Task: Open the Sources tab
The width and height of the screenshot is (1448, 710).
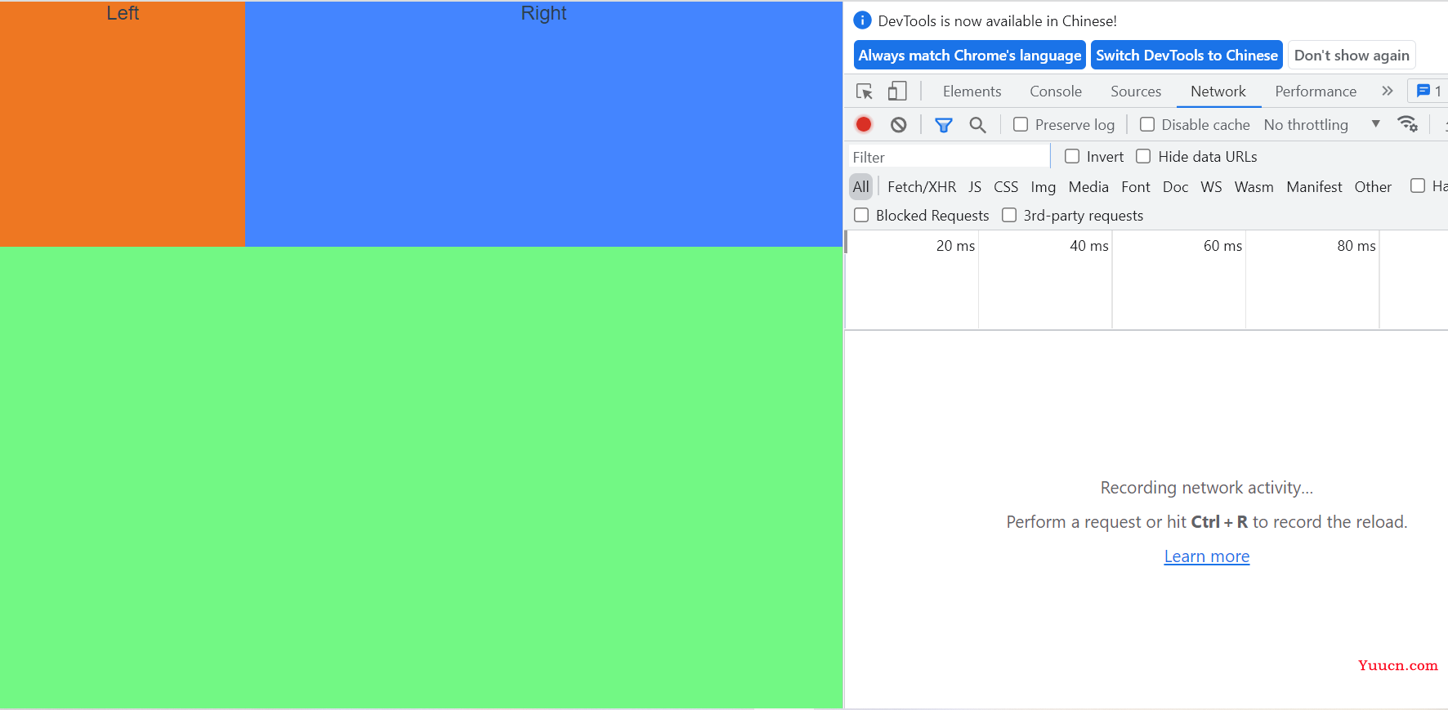Action: pyautogui.click(x=1136, y=92)
